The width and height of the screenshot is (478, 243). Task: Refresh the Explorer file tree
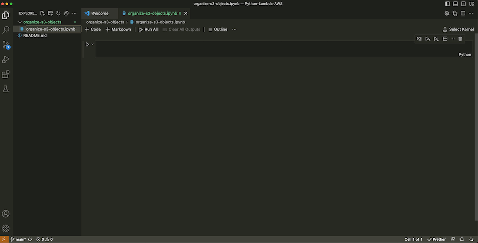pos(58,13)
